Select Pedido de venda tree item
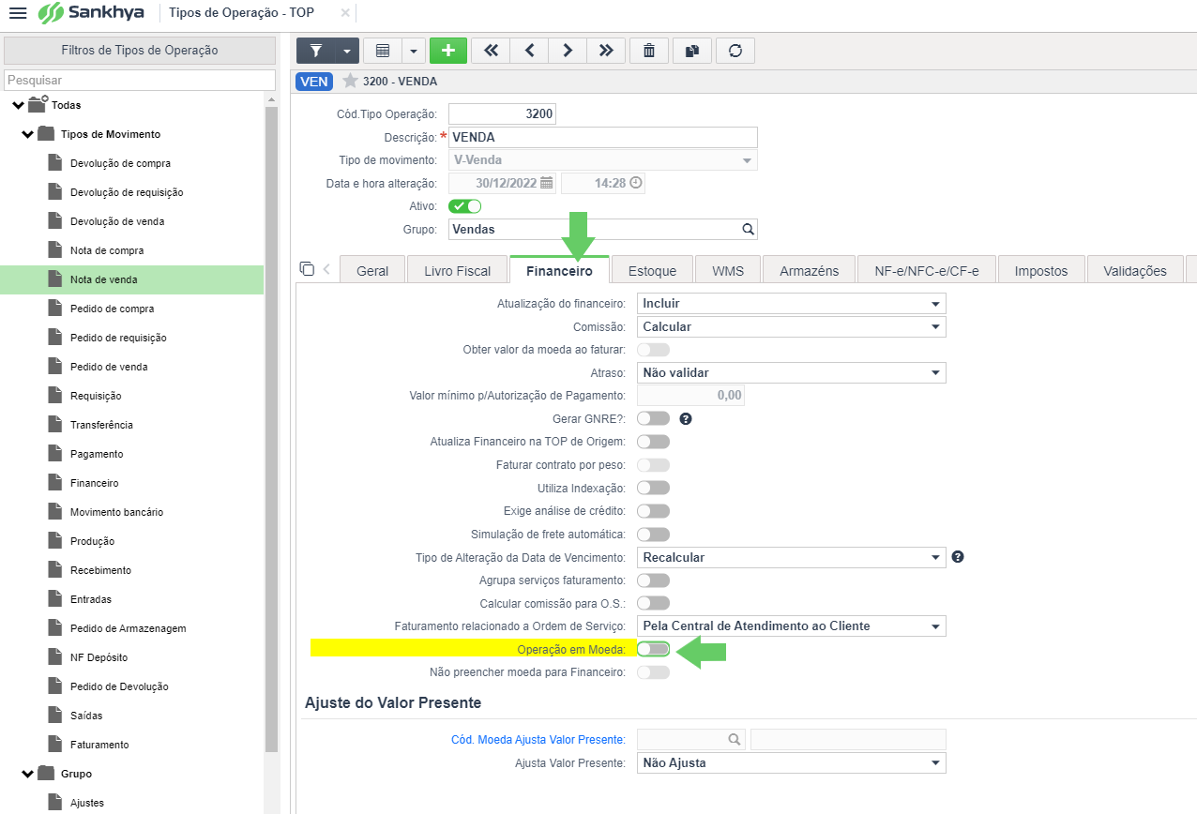Screen dimensions: 1197x814 109,367
